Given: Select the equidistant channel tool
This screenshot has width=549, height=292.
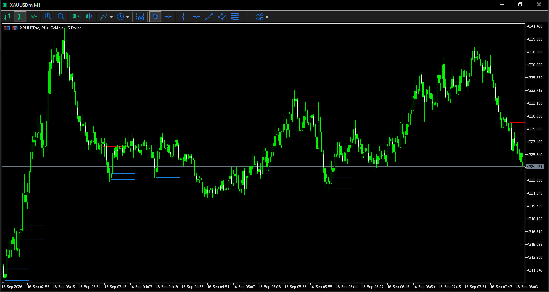Looking at the screenshot, I should pos(222,17).
